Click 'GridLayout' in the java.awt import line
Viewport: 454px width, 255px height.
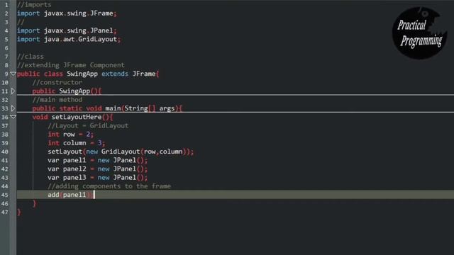point(98,40)
